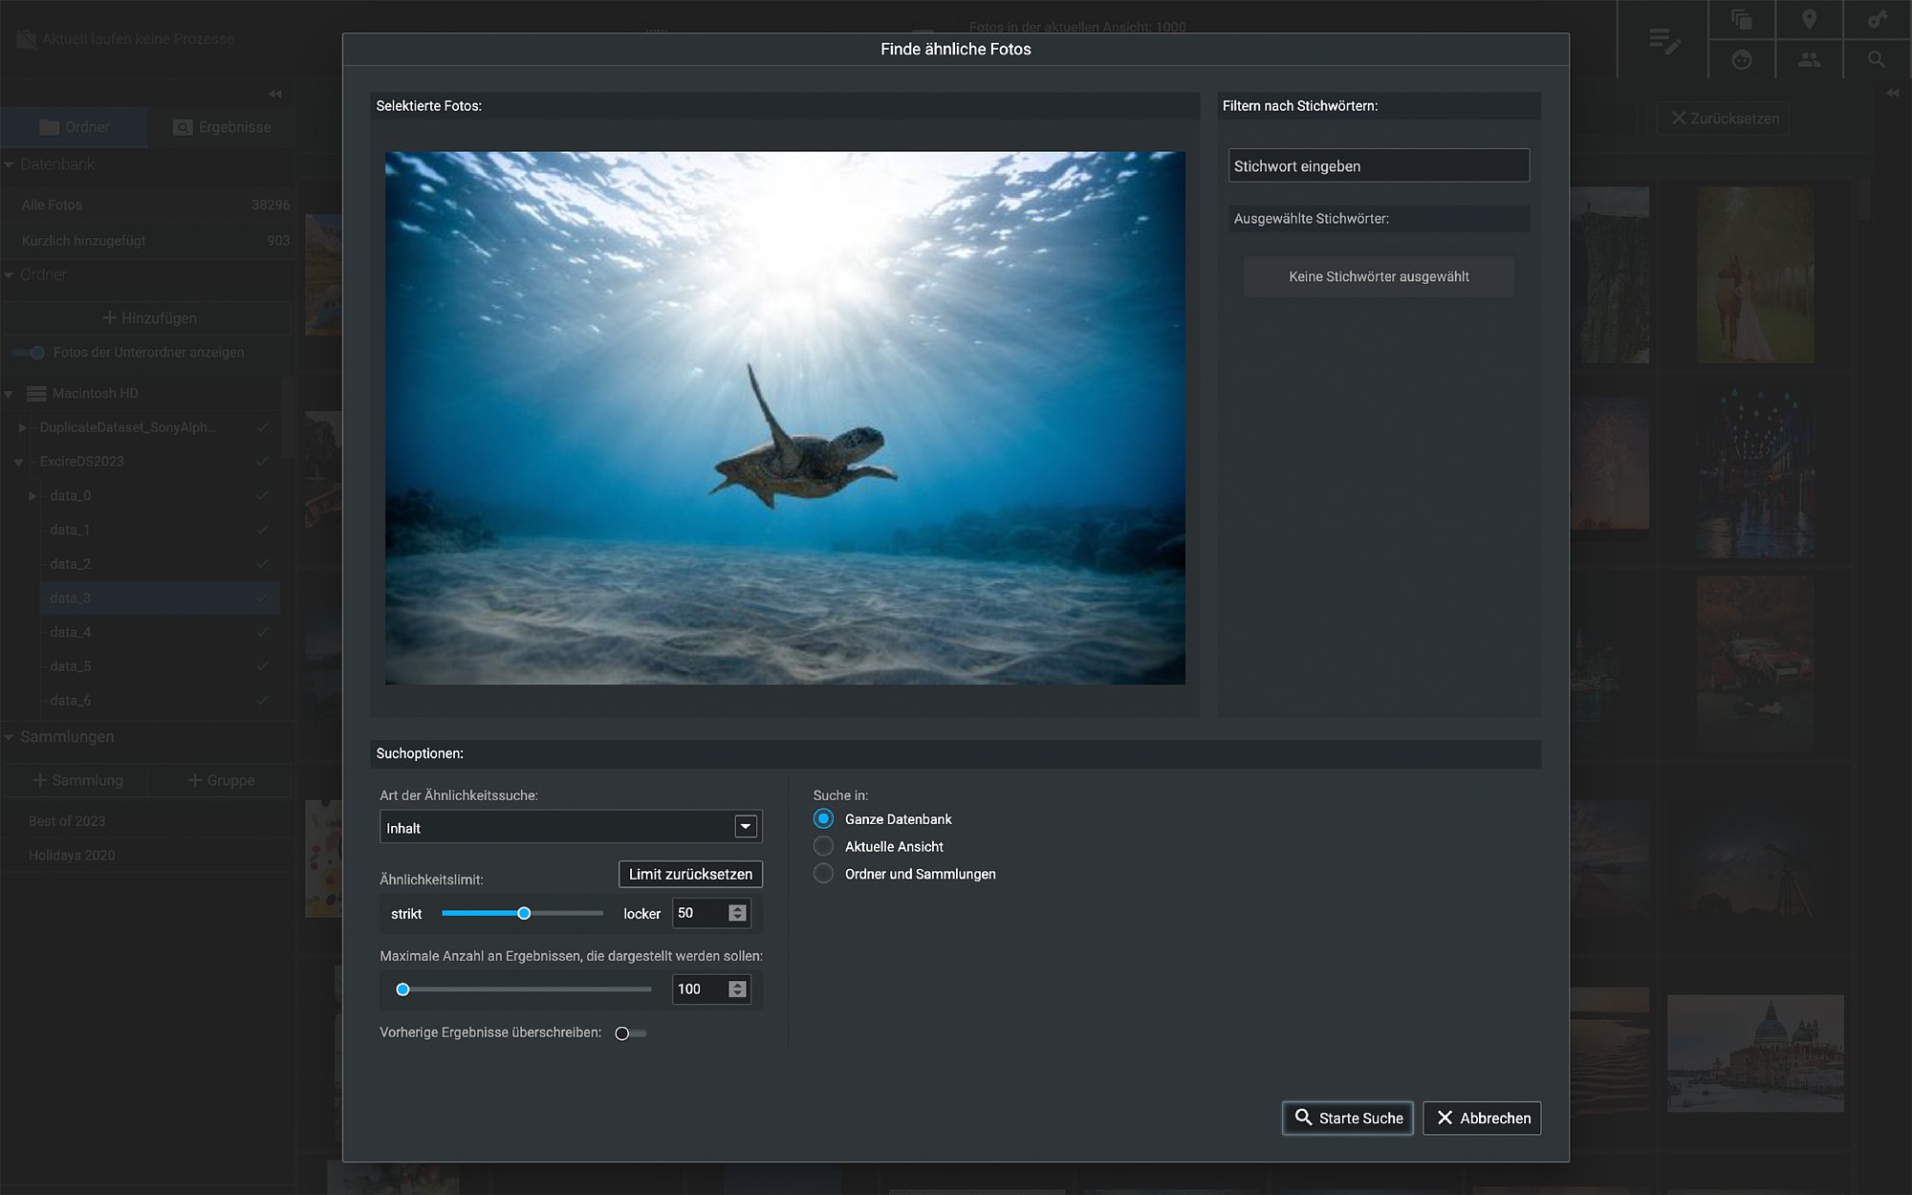Click the location pin icon in top toolbar
This screenshot has width=1912, height=1195.
pos(1809,19)
